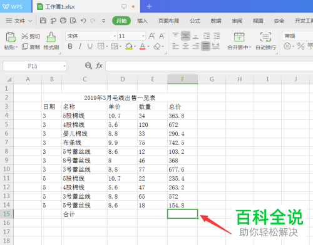Screen dimensions: 313x245
Task: Expand the fill color dropdown arrow
Action: pos(135,46)
